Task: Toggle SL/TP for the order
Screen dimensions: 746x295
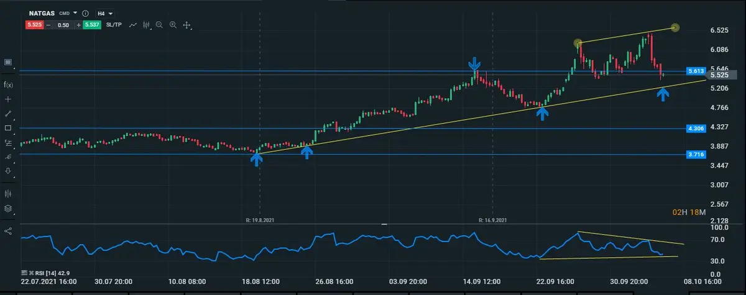Action: [114, 25]
